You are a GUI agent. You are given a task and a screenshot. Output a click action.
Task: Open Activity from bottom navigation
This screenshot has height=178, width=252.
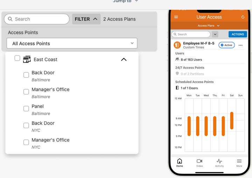[x=219, y=163]
